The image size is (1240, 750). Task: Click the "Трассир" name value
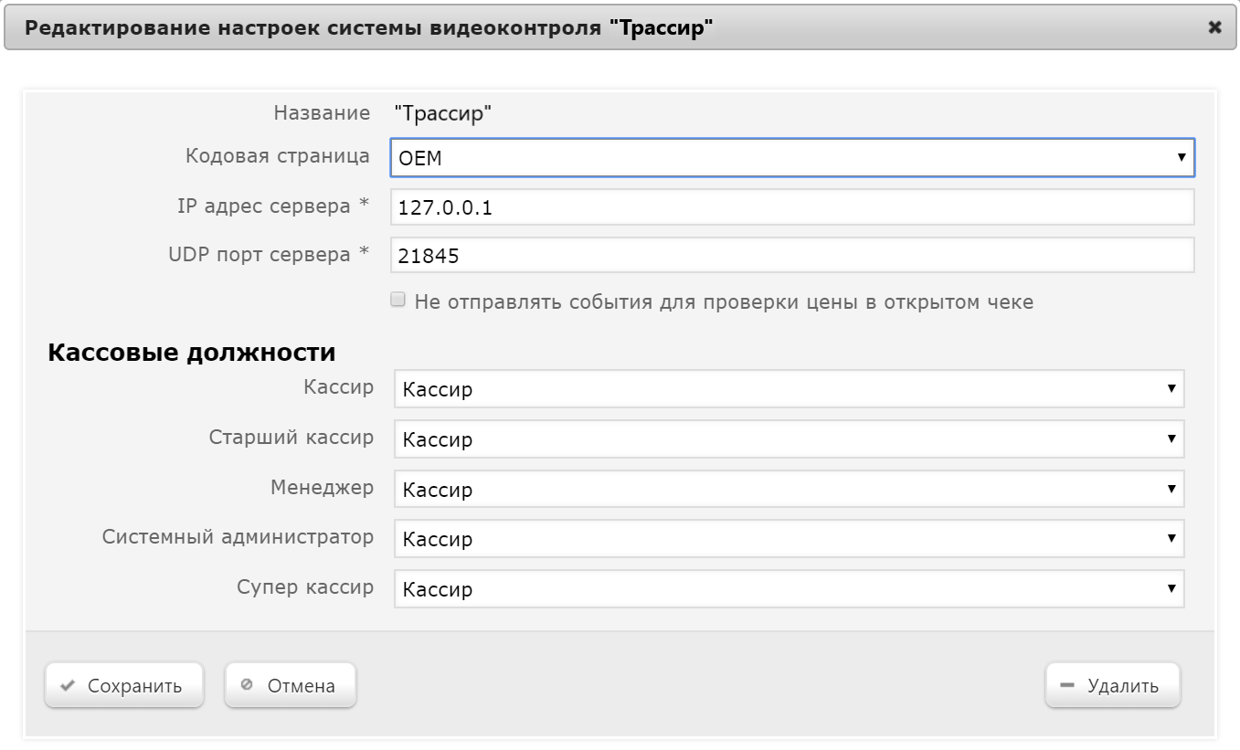coord(443,113)
